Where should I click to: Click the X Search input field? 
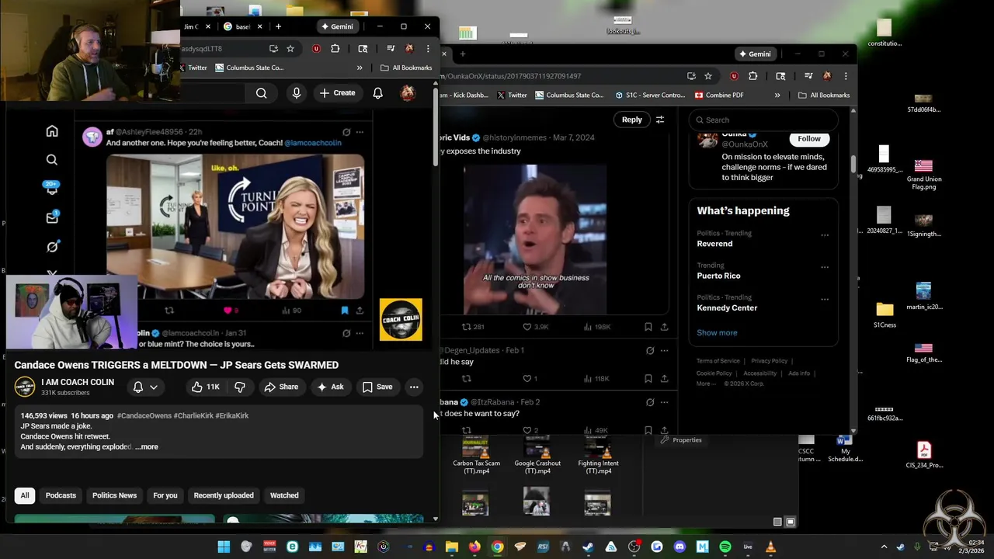point(763,120)
